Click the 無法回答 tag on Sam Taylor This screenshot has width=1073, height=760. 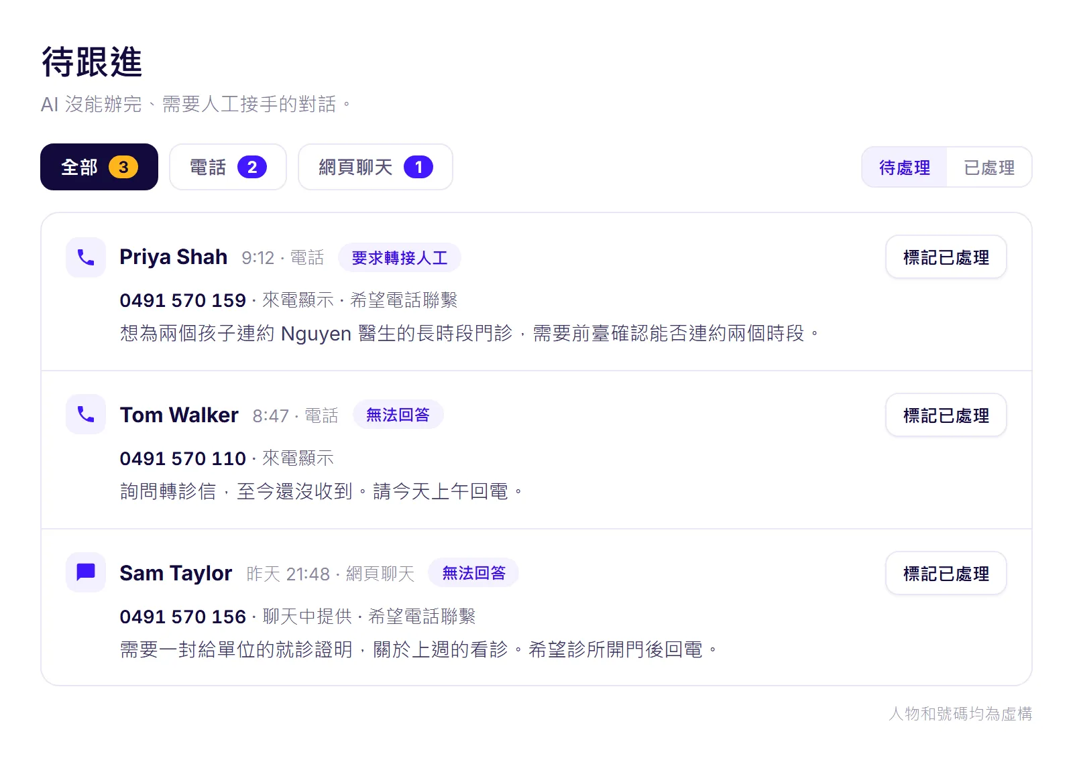point(473,573)
